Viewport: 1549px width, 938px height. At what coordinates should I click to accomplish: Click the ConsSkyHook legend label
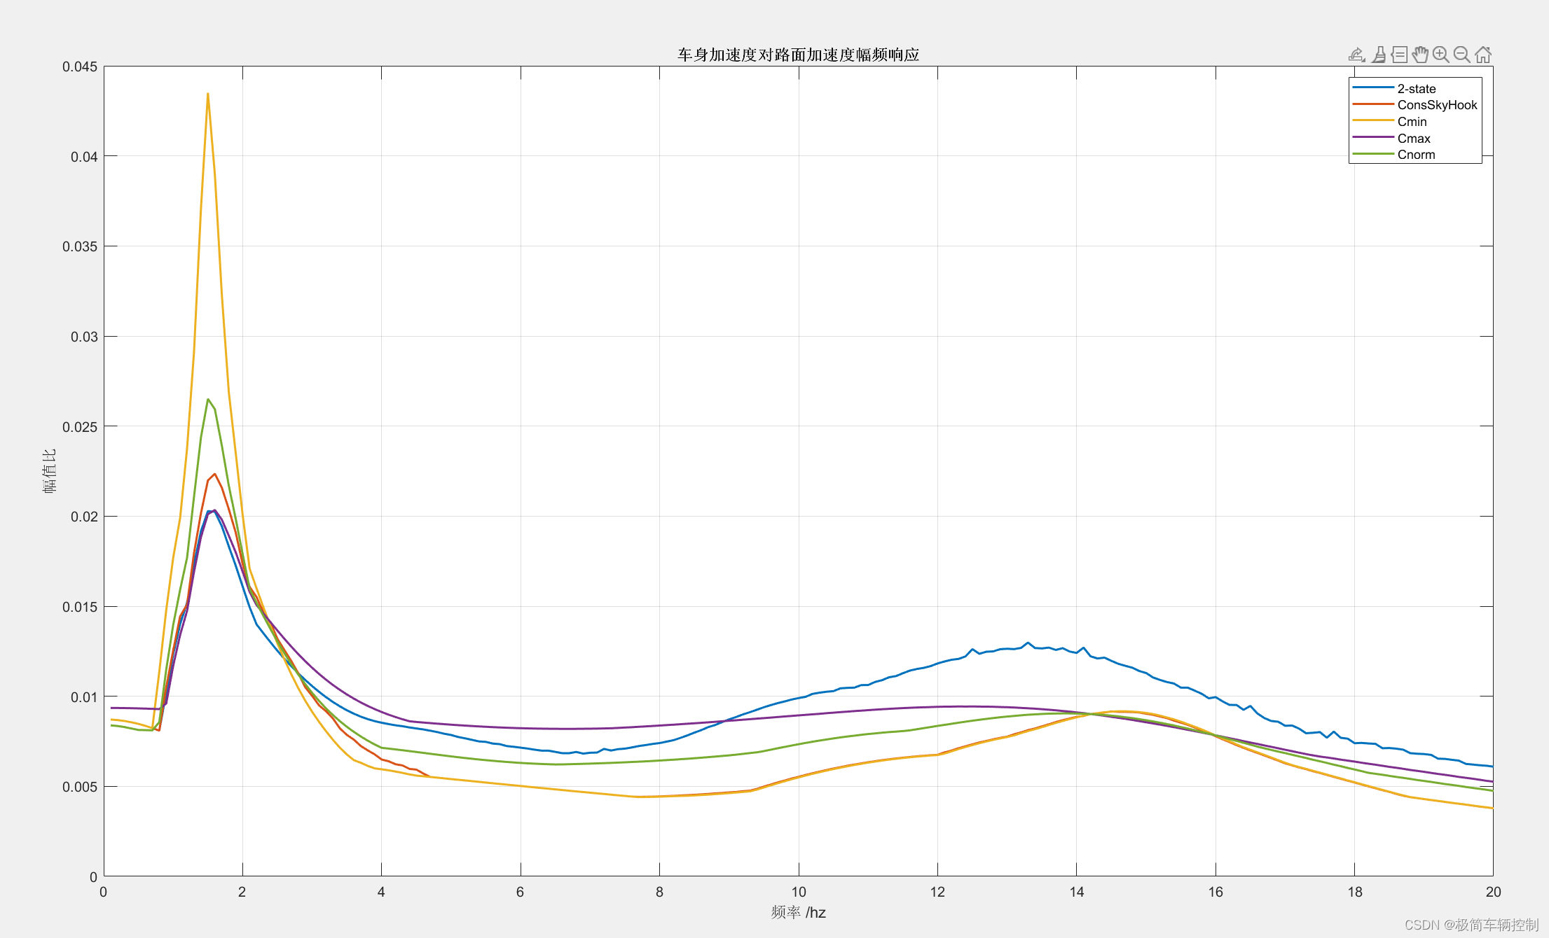[1436, 105]
